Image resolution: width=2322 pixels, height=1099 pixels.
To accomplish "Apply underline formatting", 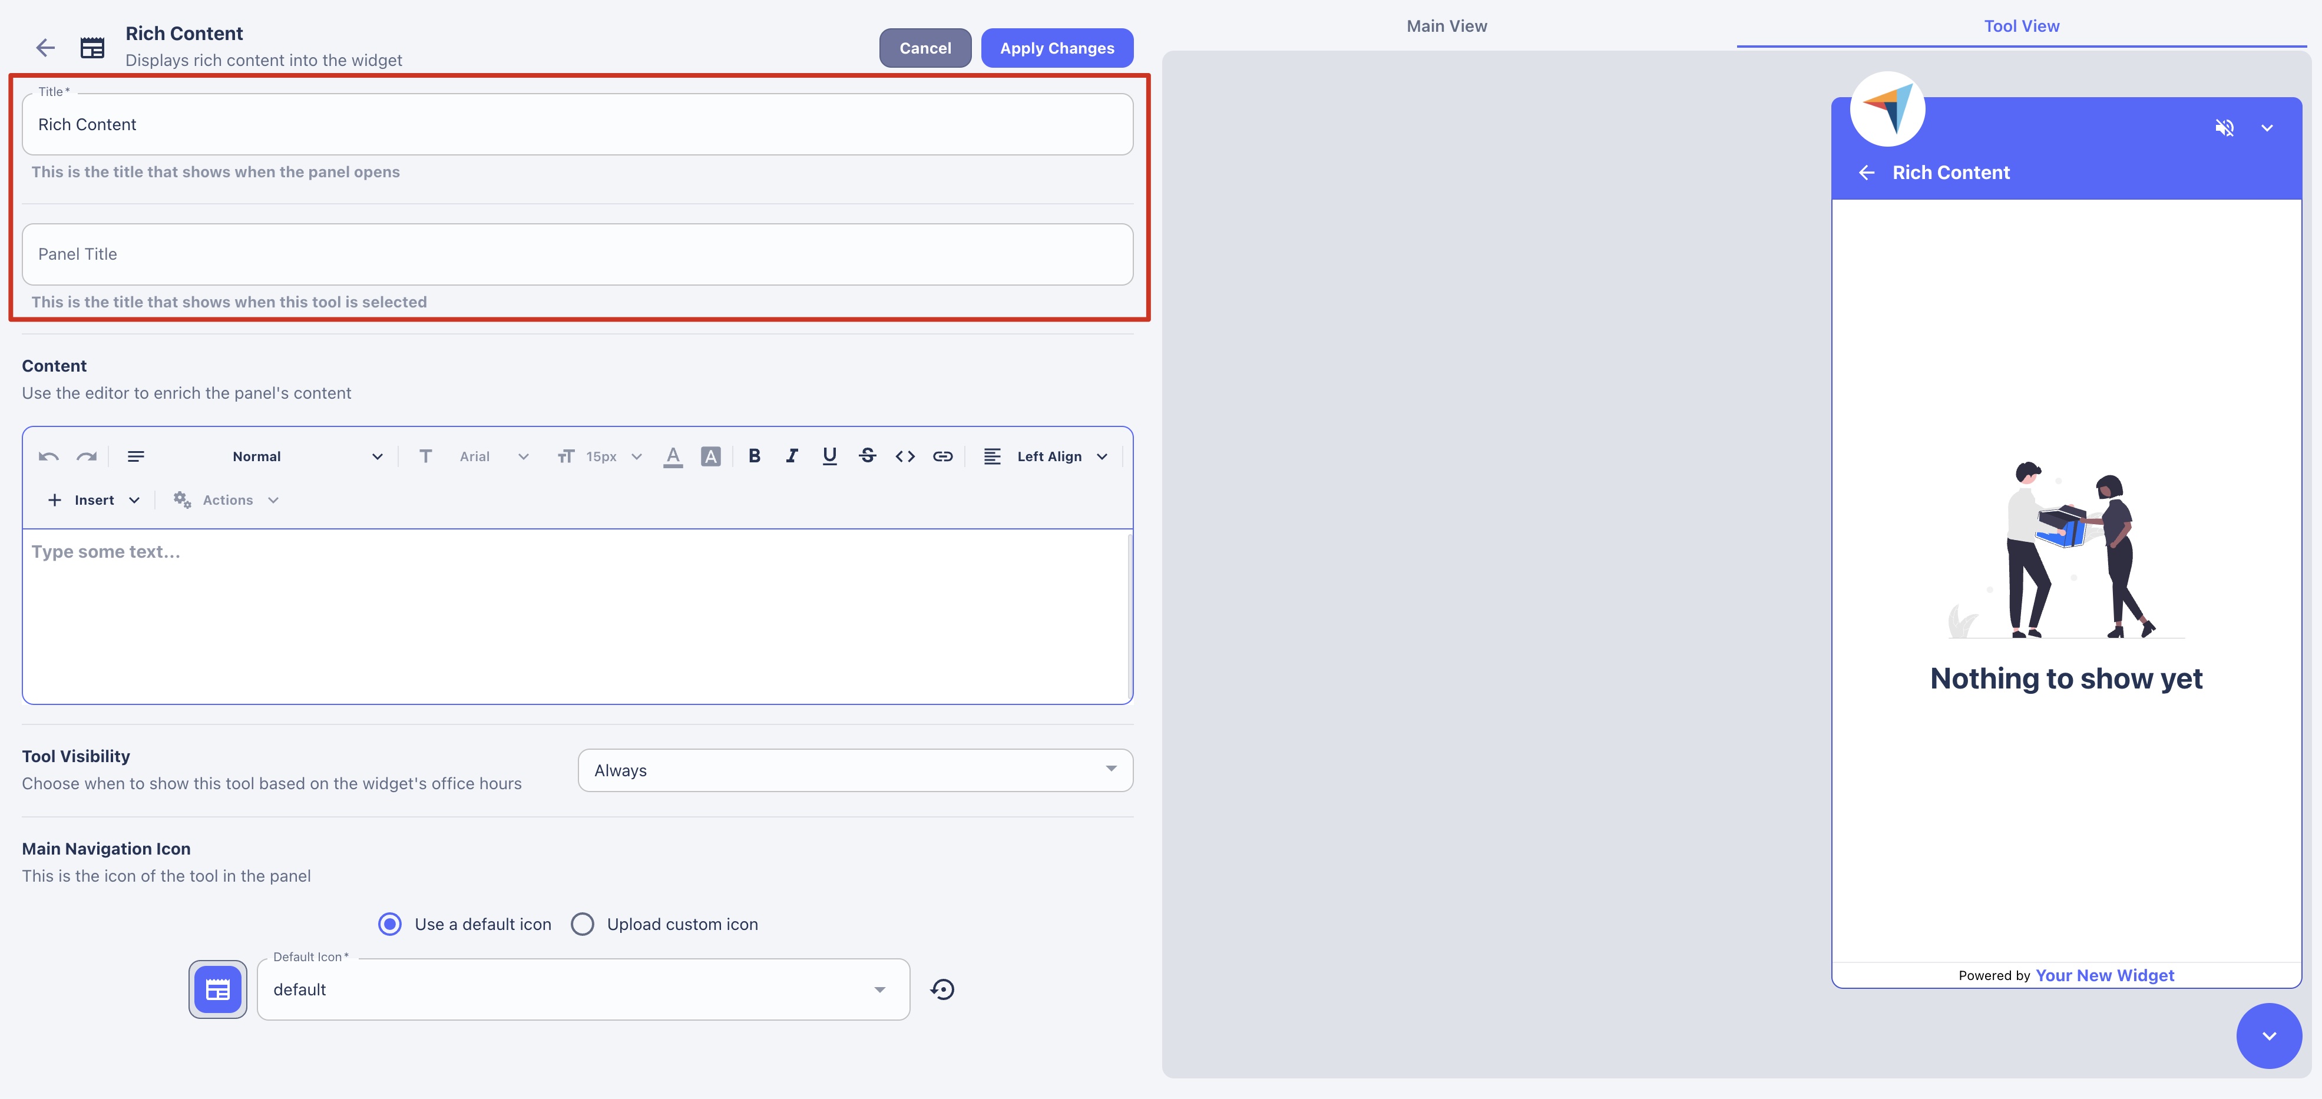I will click(829, 456).
